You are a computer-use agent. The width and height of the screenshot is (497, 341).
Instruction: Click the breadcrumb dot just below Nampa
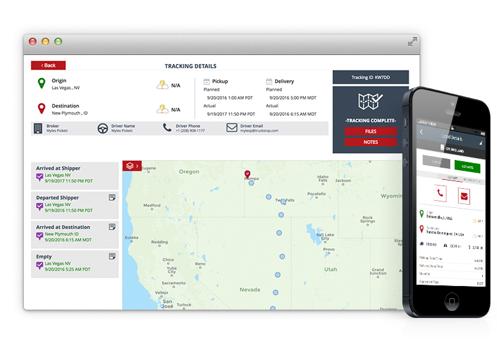click(x=251, y=183)
